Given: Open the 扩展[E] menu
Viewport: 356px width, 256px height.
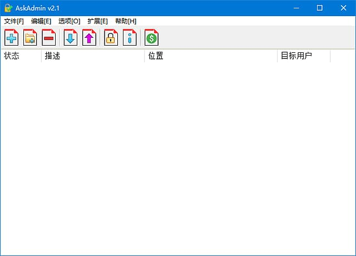Looking at the screenshot, I should pyautogui.click(x=97, y=21).
